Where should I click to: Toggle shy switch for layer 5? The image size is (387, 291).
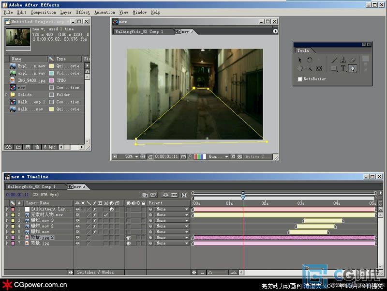(x=77, y=232)
